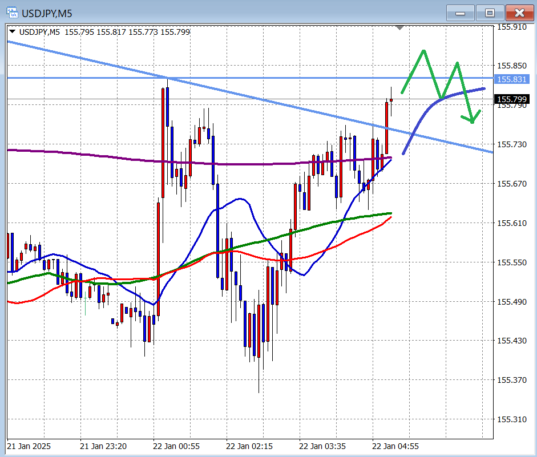Click the 22 Jan 03:35 time label
Screen dimensions: 537x457
pyautogui.click(x=323, y=446)
